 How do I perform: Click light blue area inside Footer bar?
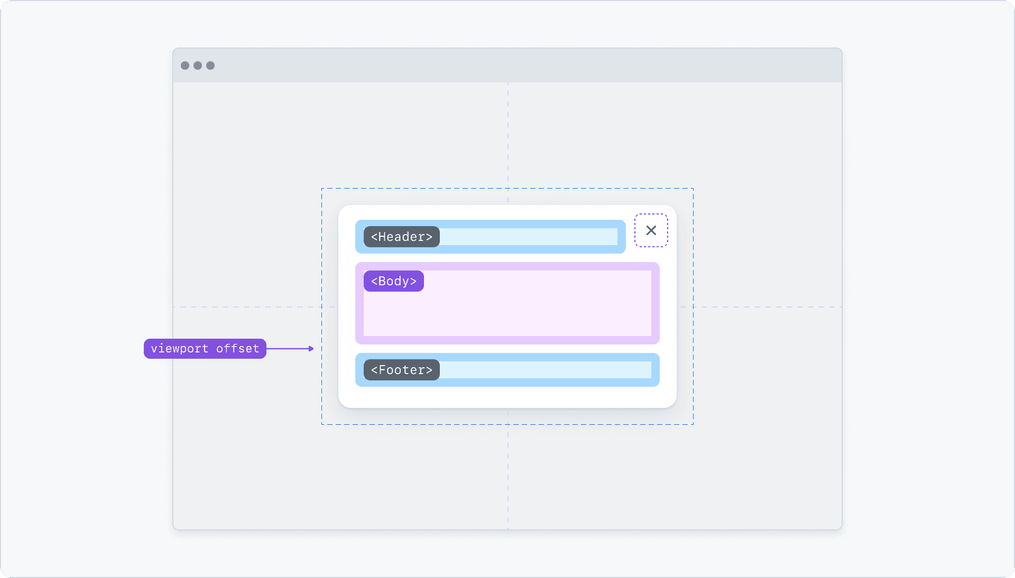pos(545,370)
